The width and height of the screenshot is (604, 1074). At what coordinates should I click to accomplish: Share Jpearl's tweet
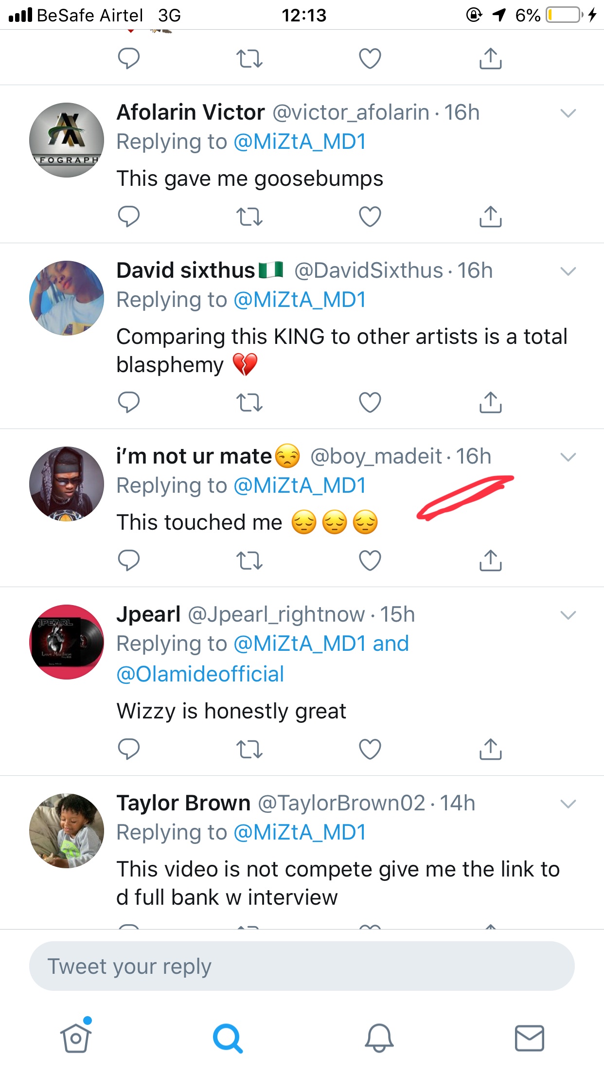490,749
